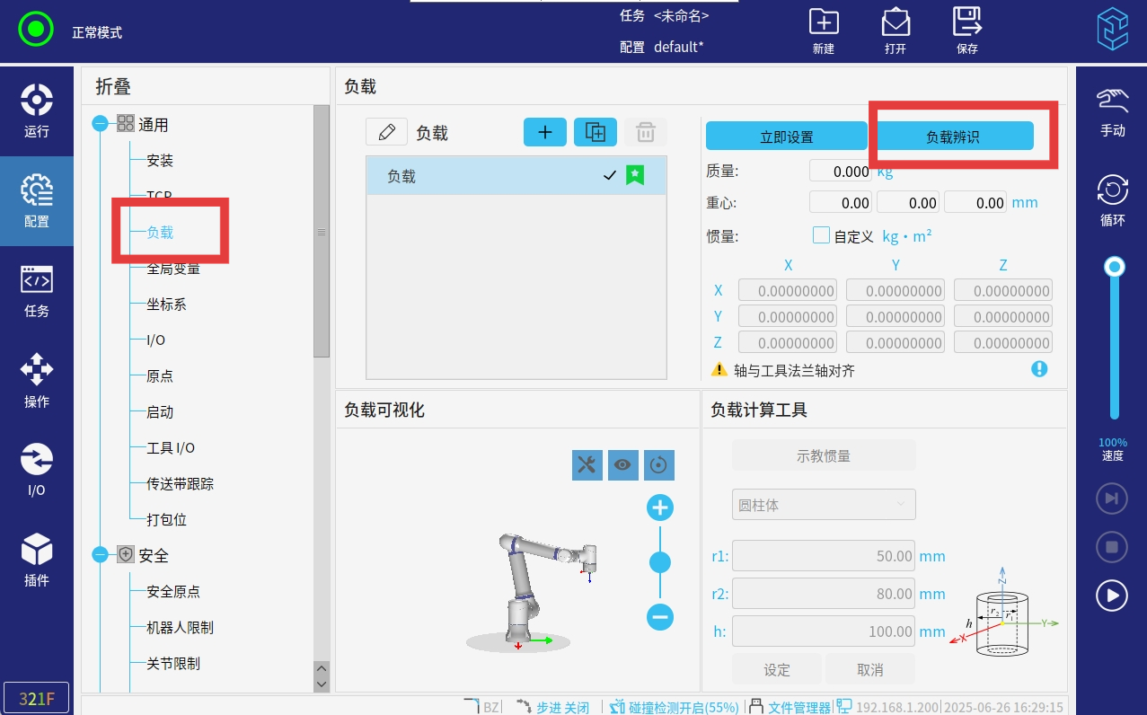The image size is (1147, 715).
Task: Click the 负载辨识 button
Action: click(x=954, y=137)
